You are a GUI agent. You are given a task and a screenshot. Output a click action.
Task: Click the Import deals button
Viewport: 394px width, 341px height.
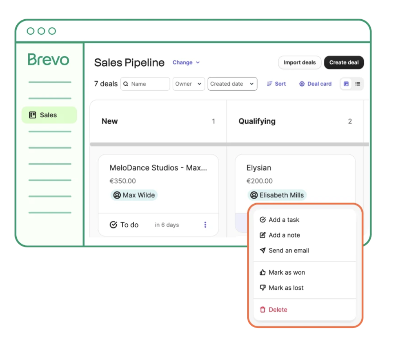click(x=299, y=63)
